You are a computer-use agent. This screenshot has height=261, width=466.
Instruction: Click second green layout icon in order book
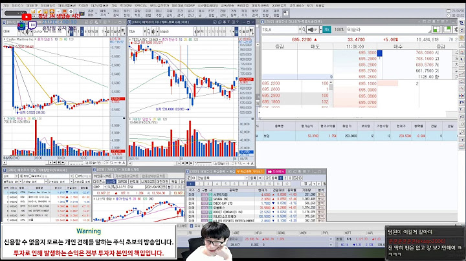pos(447,29)
